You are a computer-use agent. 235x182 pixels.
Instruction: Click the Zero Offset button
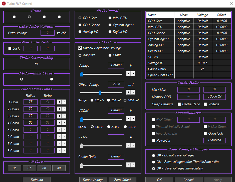tap(122, 179)
